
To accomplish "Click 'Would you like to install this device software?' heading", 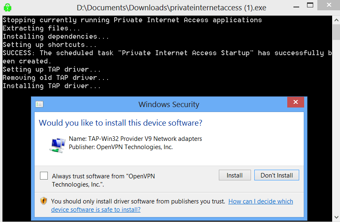I will pos(121,123).
